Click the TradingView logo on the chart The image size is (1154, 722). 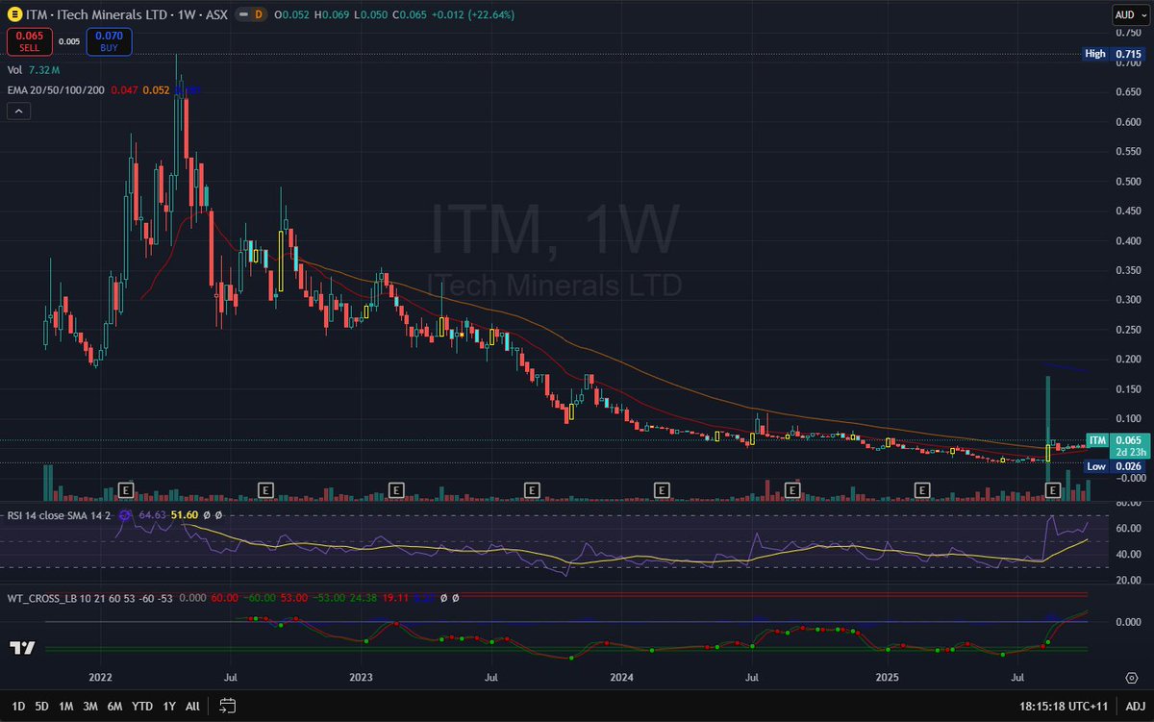point(23,648)
